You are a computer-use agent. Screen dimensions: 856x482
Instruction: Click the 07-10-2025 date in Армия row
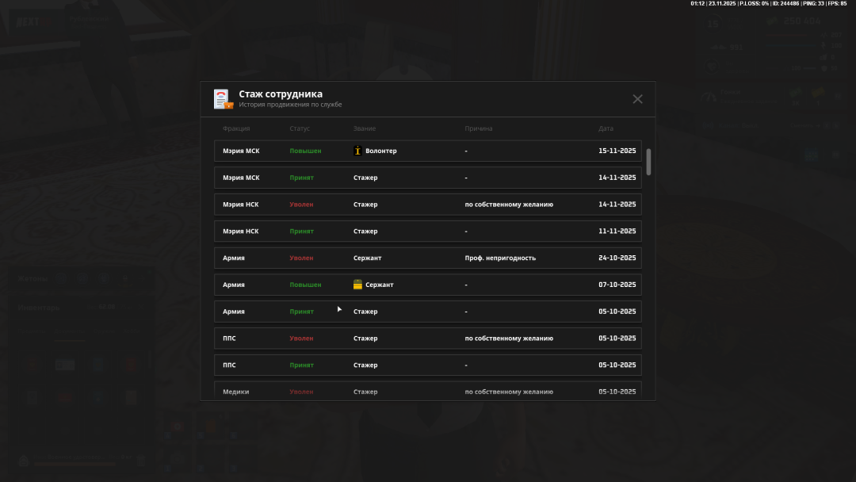coord(617,285)
